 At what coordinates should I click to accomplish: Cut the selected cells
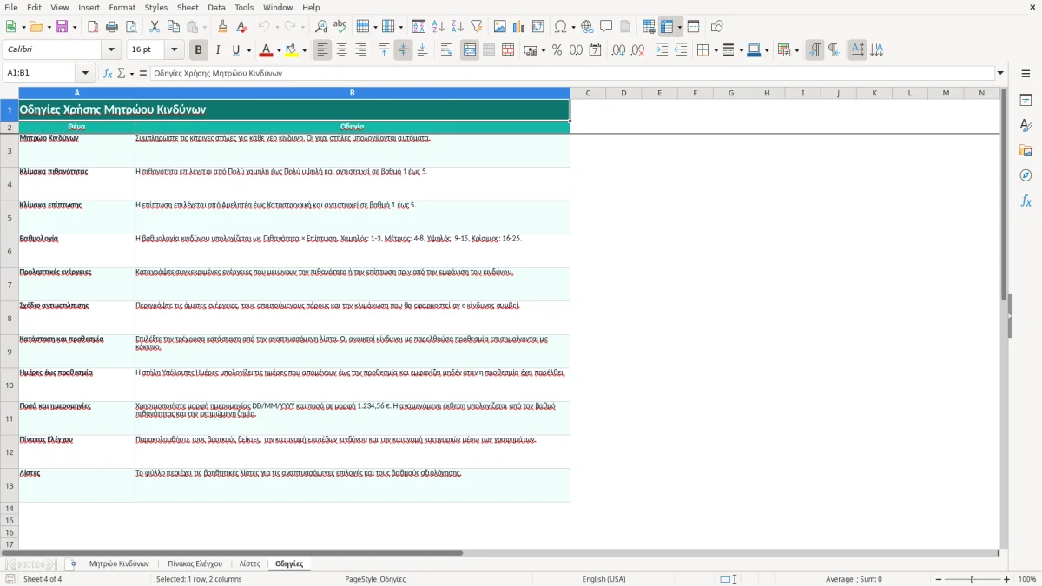(x=155, y=27)
